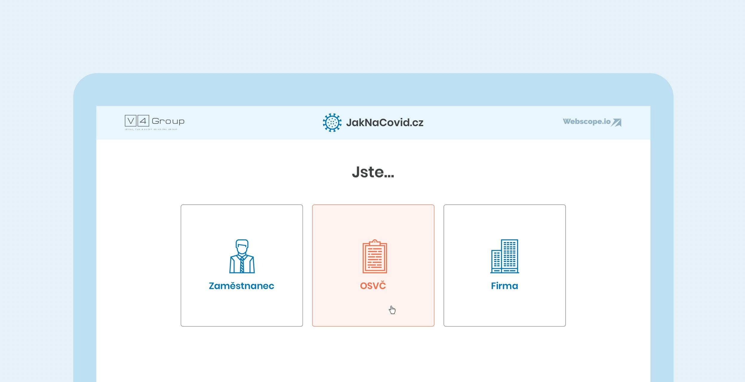The height and width of the screenshot is (382, 745).
Task: Pick the Firma card
Action: click(504, 265)
